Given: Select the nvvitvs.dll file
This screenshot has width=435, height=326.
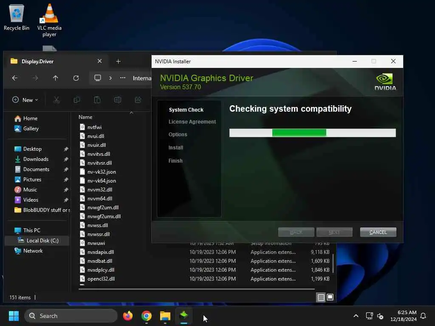Looking at the screenshot, I should pyautogui.click(x=99, y=154).
